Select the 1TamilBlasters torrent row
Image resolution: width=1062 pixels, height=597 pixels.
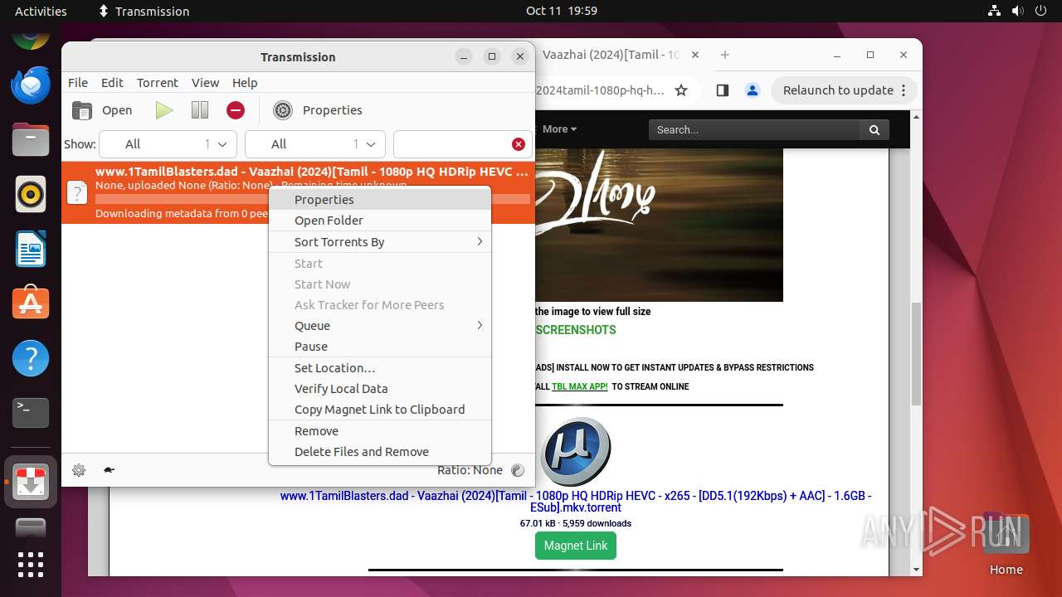tap(298, 192)
